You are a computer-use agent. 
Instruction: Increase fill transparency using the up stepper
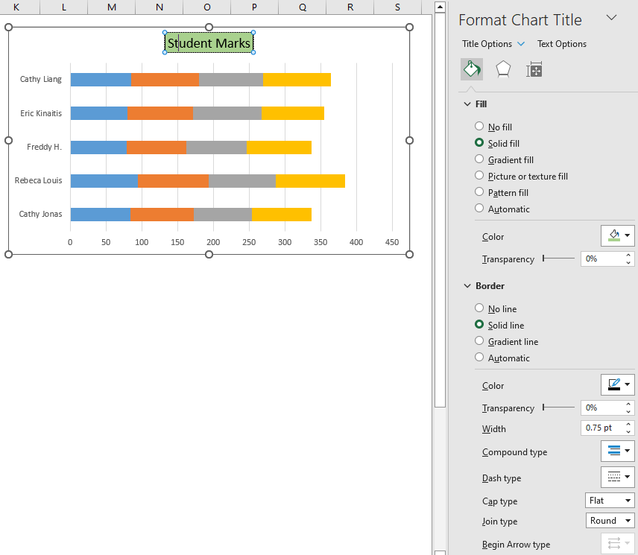628,255
